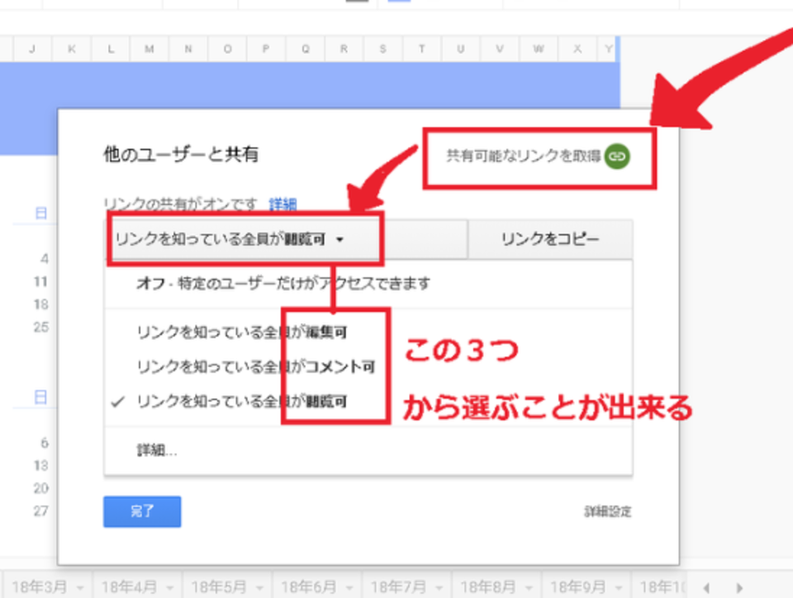The width and height of the screenshot is (793, 598).
Task: Click the green get-shareable-link icon
Action: pos(617,156)
